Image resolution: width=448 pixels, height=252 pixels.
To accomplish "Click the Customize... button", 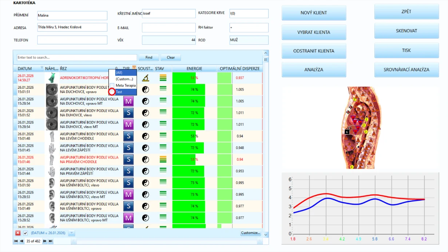I will 251,233.
